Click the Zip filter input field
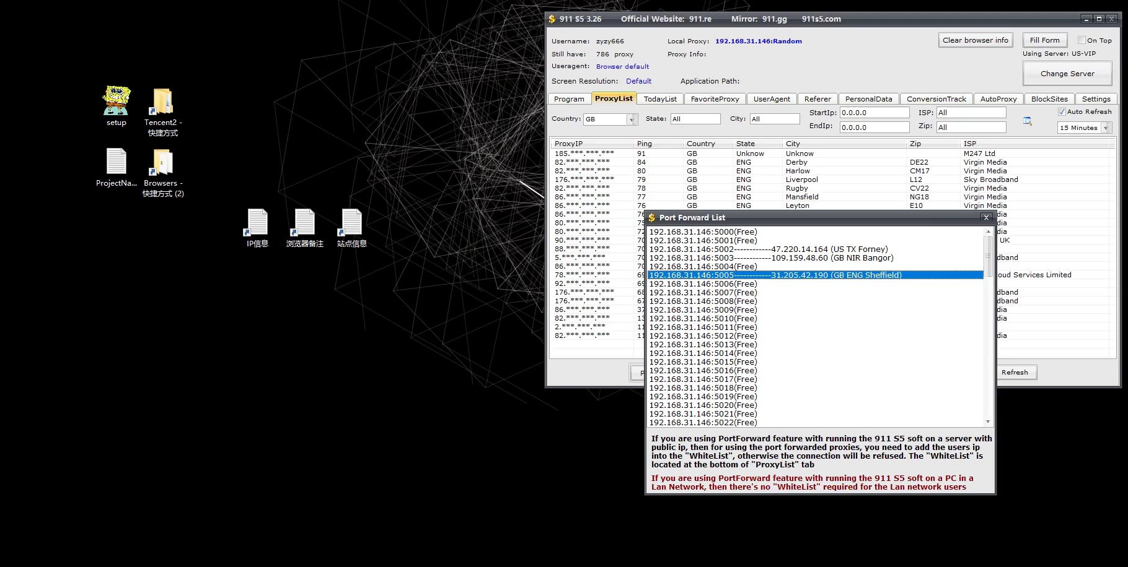The height and width of the screenshot is (567, 1128). click(971, 128)
